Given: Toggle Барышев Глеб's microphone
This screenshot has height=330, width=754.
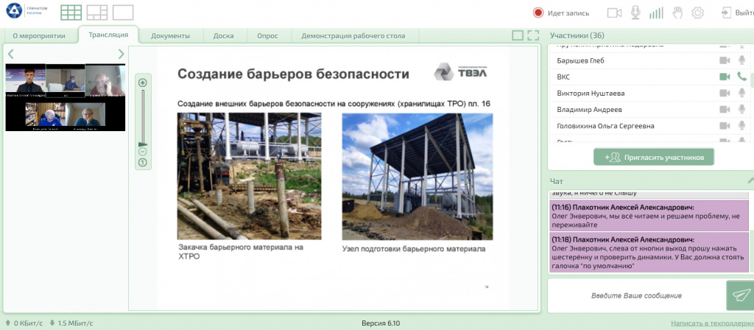Looking at the screenshot, I should 741,60.
